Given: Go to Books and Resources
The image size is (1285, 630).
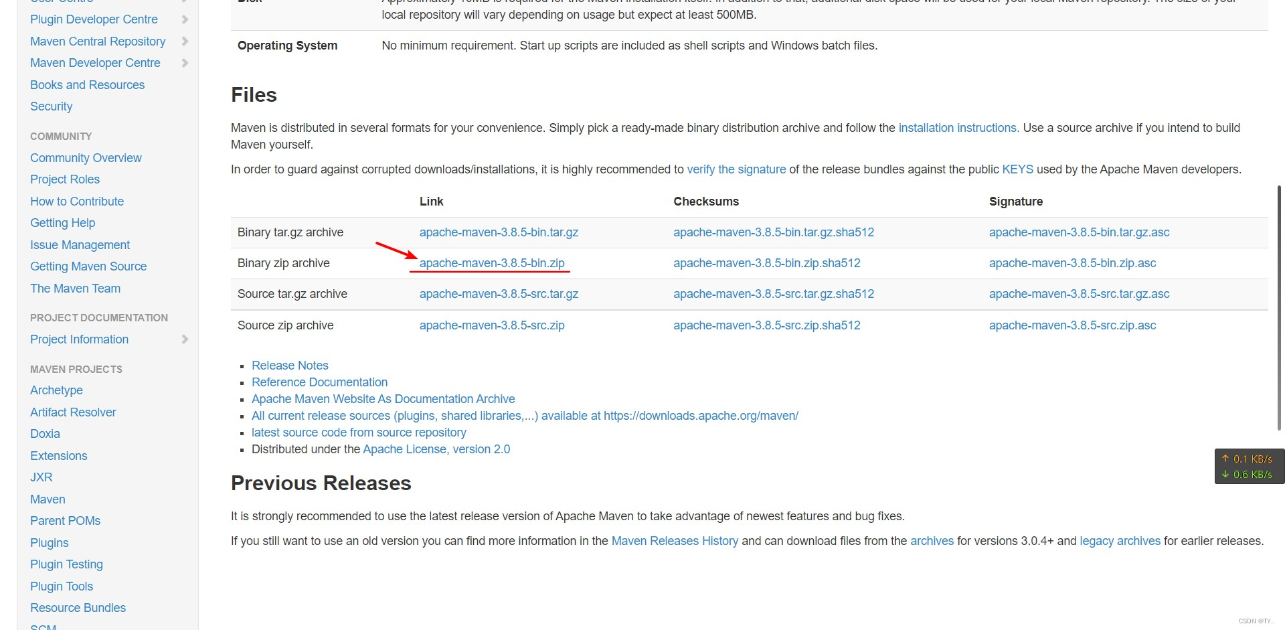Looking at the screenshot, I should 87,85.
